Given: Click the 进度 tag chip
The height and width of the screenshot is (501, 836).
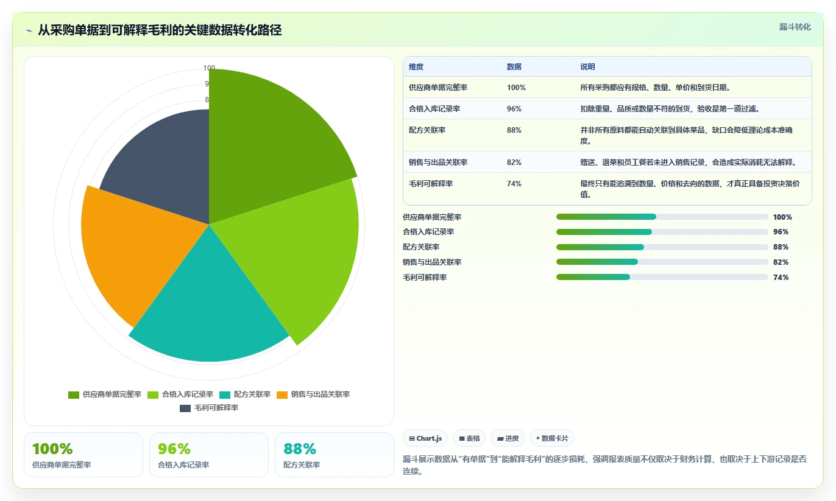Looking at the screenshot, I should click(x=508, y=438).
